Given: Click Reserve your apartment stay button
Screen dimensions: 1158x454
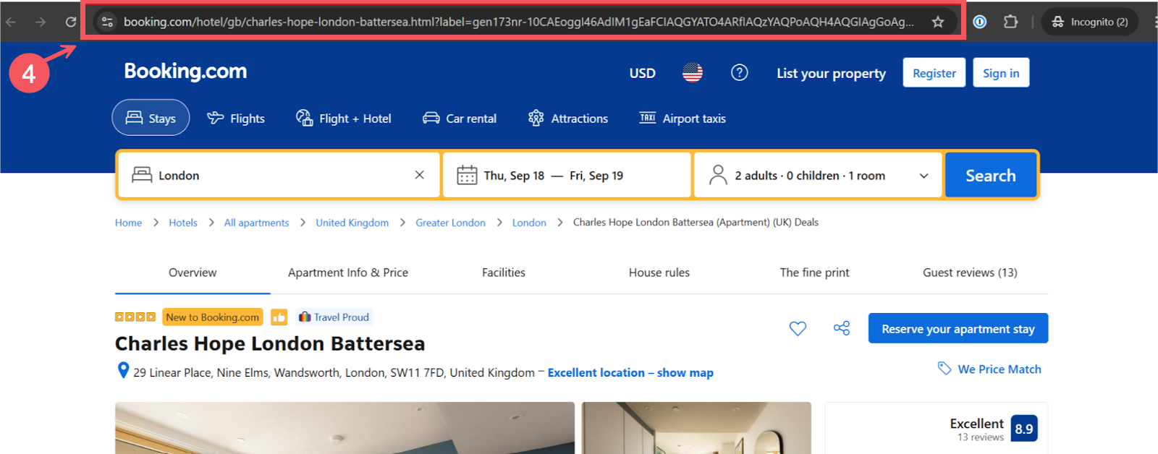Looking at the screenshot, I should (x=958, y=329).
